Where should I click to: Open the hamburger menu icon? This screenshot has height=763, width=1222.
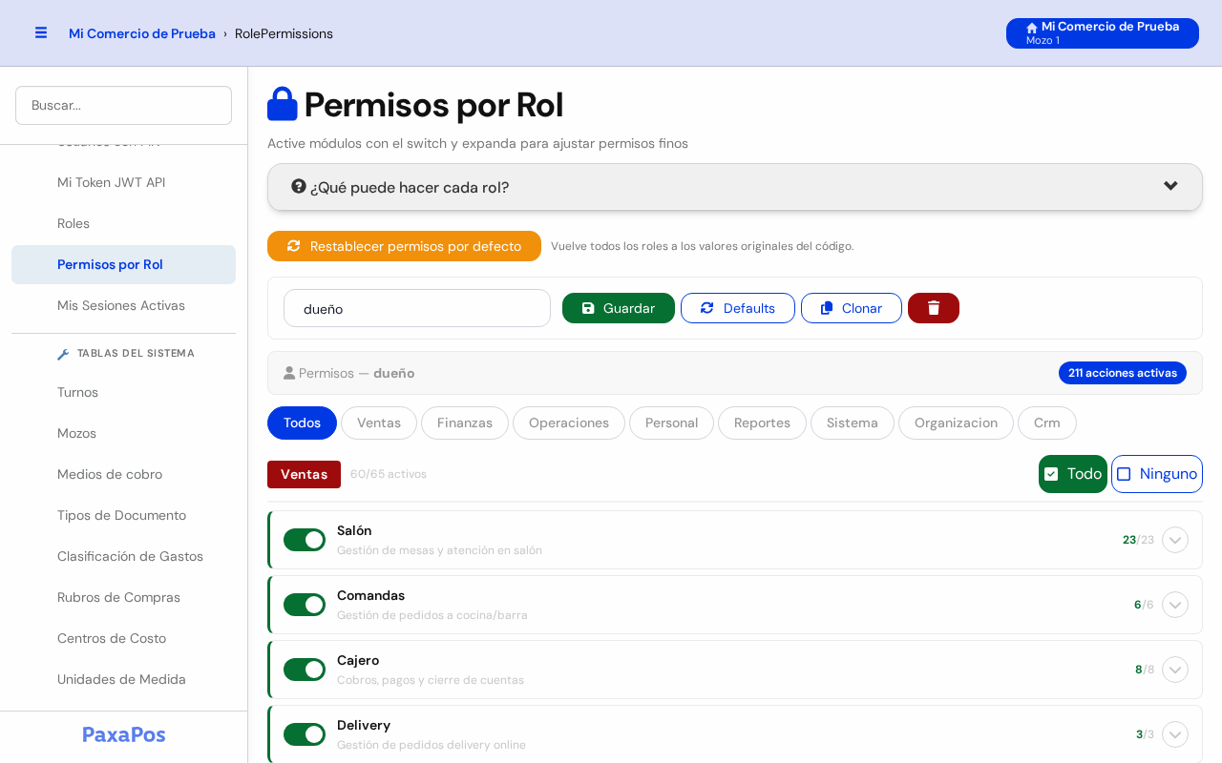(x=41, y=32)
